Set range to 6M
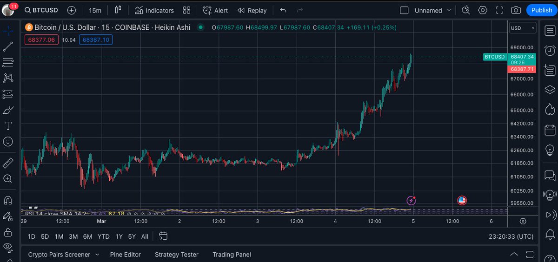The width and height of the screenshot is (558, 262). click(87, 236)
